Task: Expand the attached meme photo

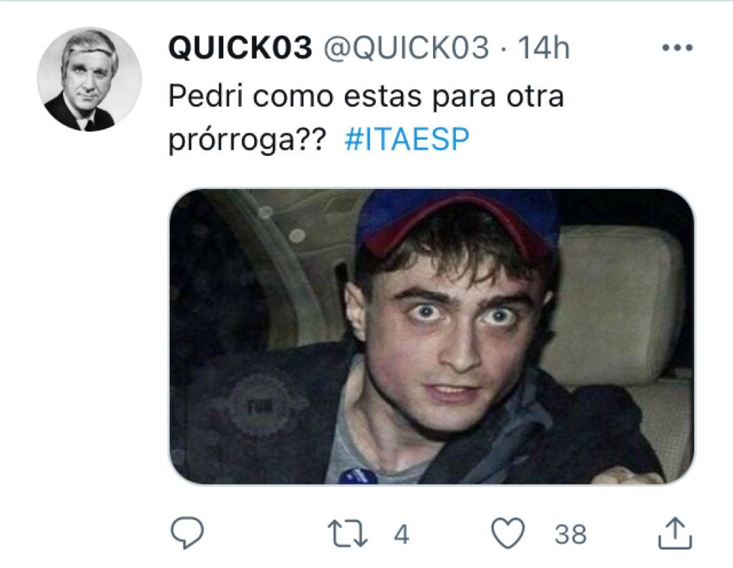Action: point(431,336)
